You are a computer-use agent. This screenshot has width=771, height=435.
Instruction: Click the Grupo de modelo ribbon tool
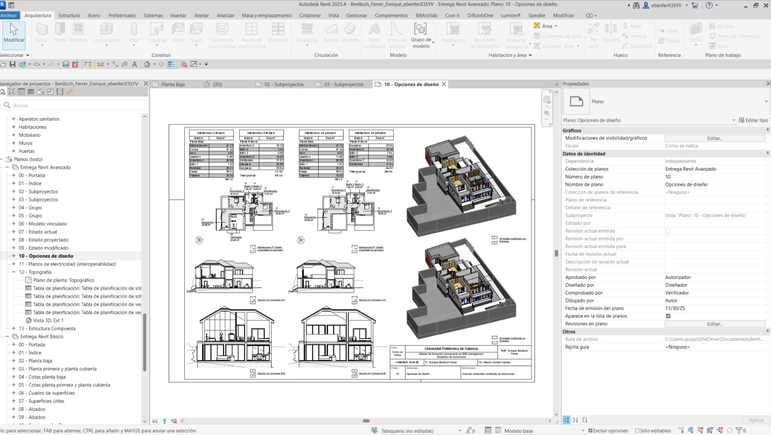click(421, 35)
